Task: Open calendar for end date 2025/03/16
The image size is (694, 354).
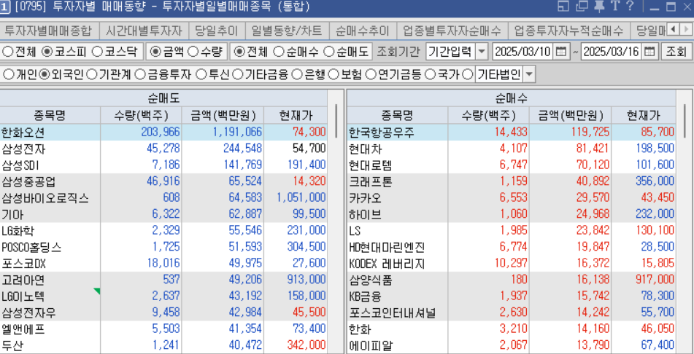Action: [x=649, y=51]
